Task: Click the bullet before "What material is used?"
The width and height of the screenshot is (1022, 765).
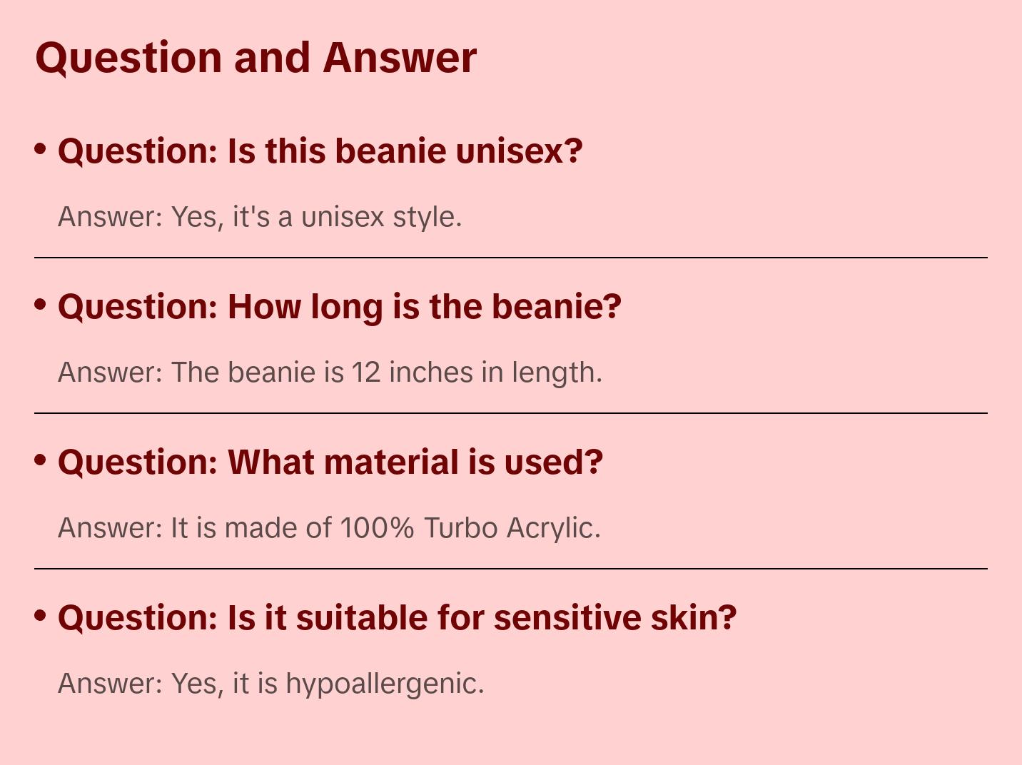Action: (41, 460)
